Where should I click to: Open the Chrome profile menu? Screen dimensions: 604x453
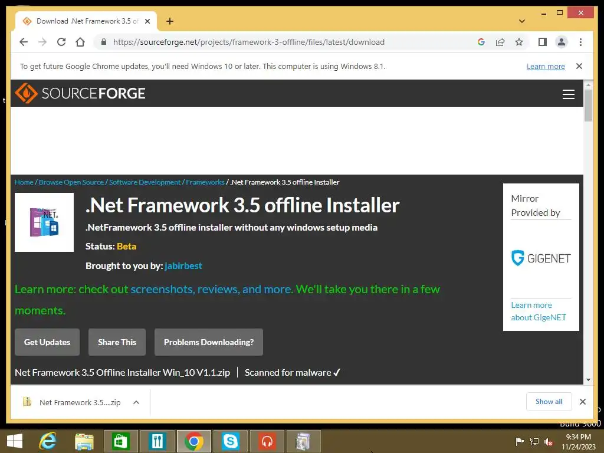562,42
